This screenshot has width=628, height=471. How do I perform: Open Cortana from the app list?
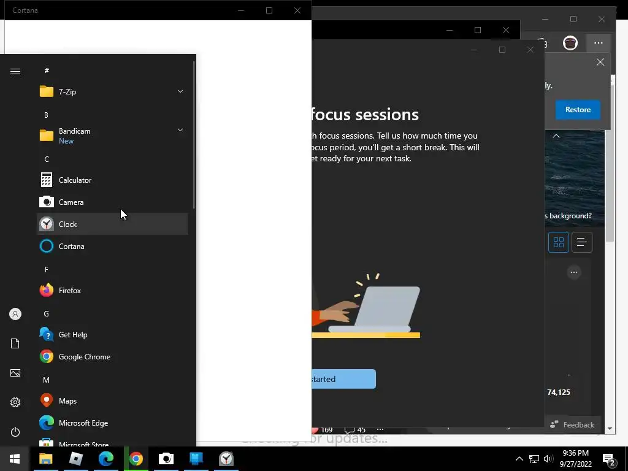pos(112,247)
